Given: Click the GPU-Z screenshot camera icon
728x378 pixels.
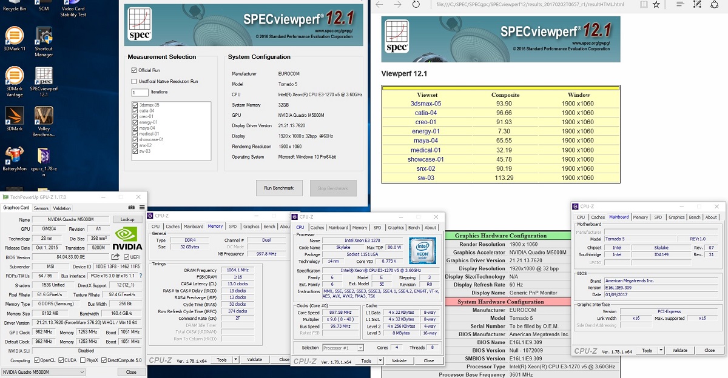Looking at the screenshot, I should pos(130,208).
